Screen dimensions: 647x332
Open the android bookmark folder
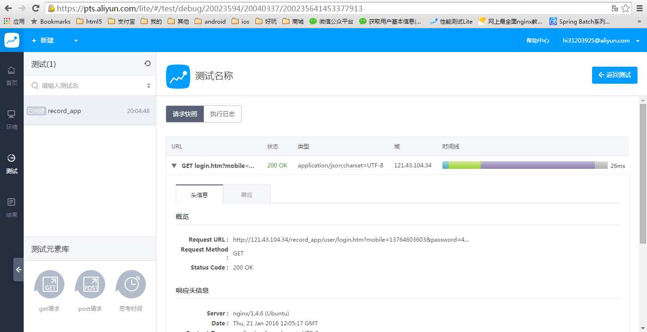(210, 21)
